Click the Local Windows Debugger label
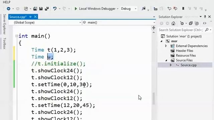The width and height of the screenshot is (214, 120). click(x=97, y=9)
